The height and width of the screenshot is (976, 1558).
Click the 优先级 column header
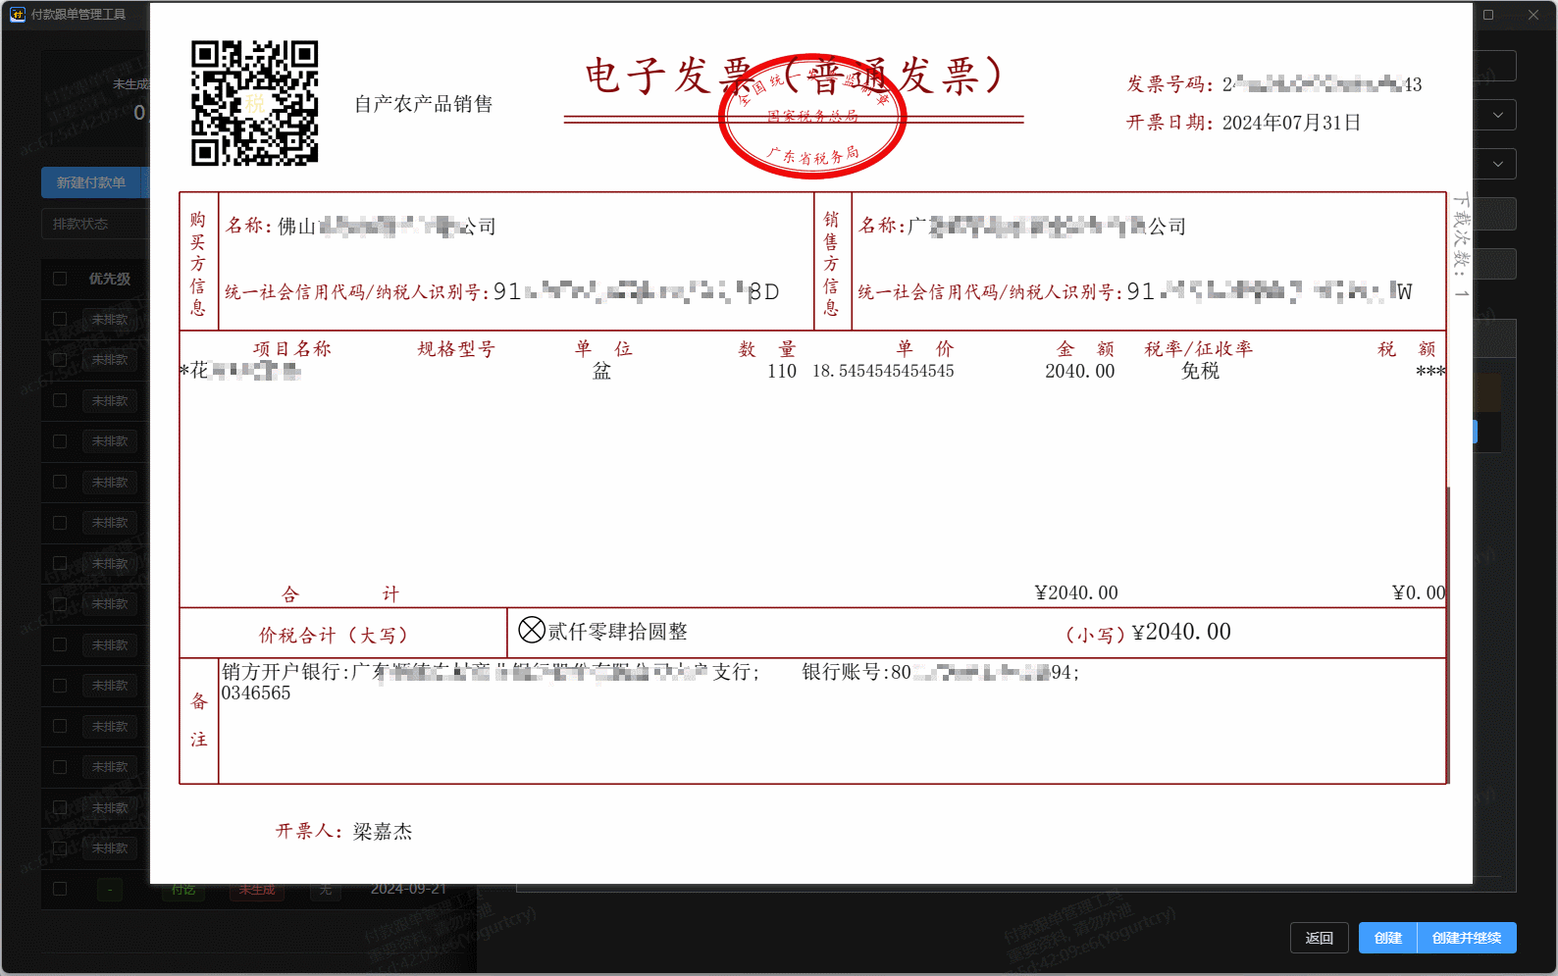tap(110, 279)
